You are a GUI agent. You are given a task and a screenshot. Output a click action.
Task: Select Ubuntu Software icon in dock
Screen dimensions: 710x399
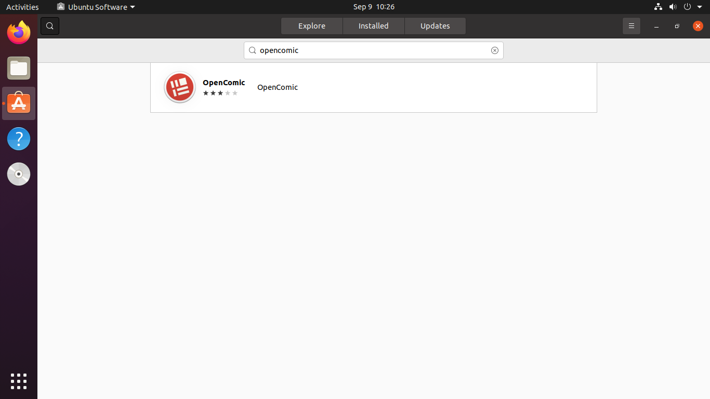(x=19, y=103)
